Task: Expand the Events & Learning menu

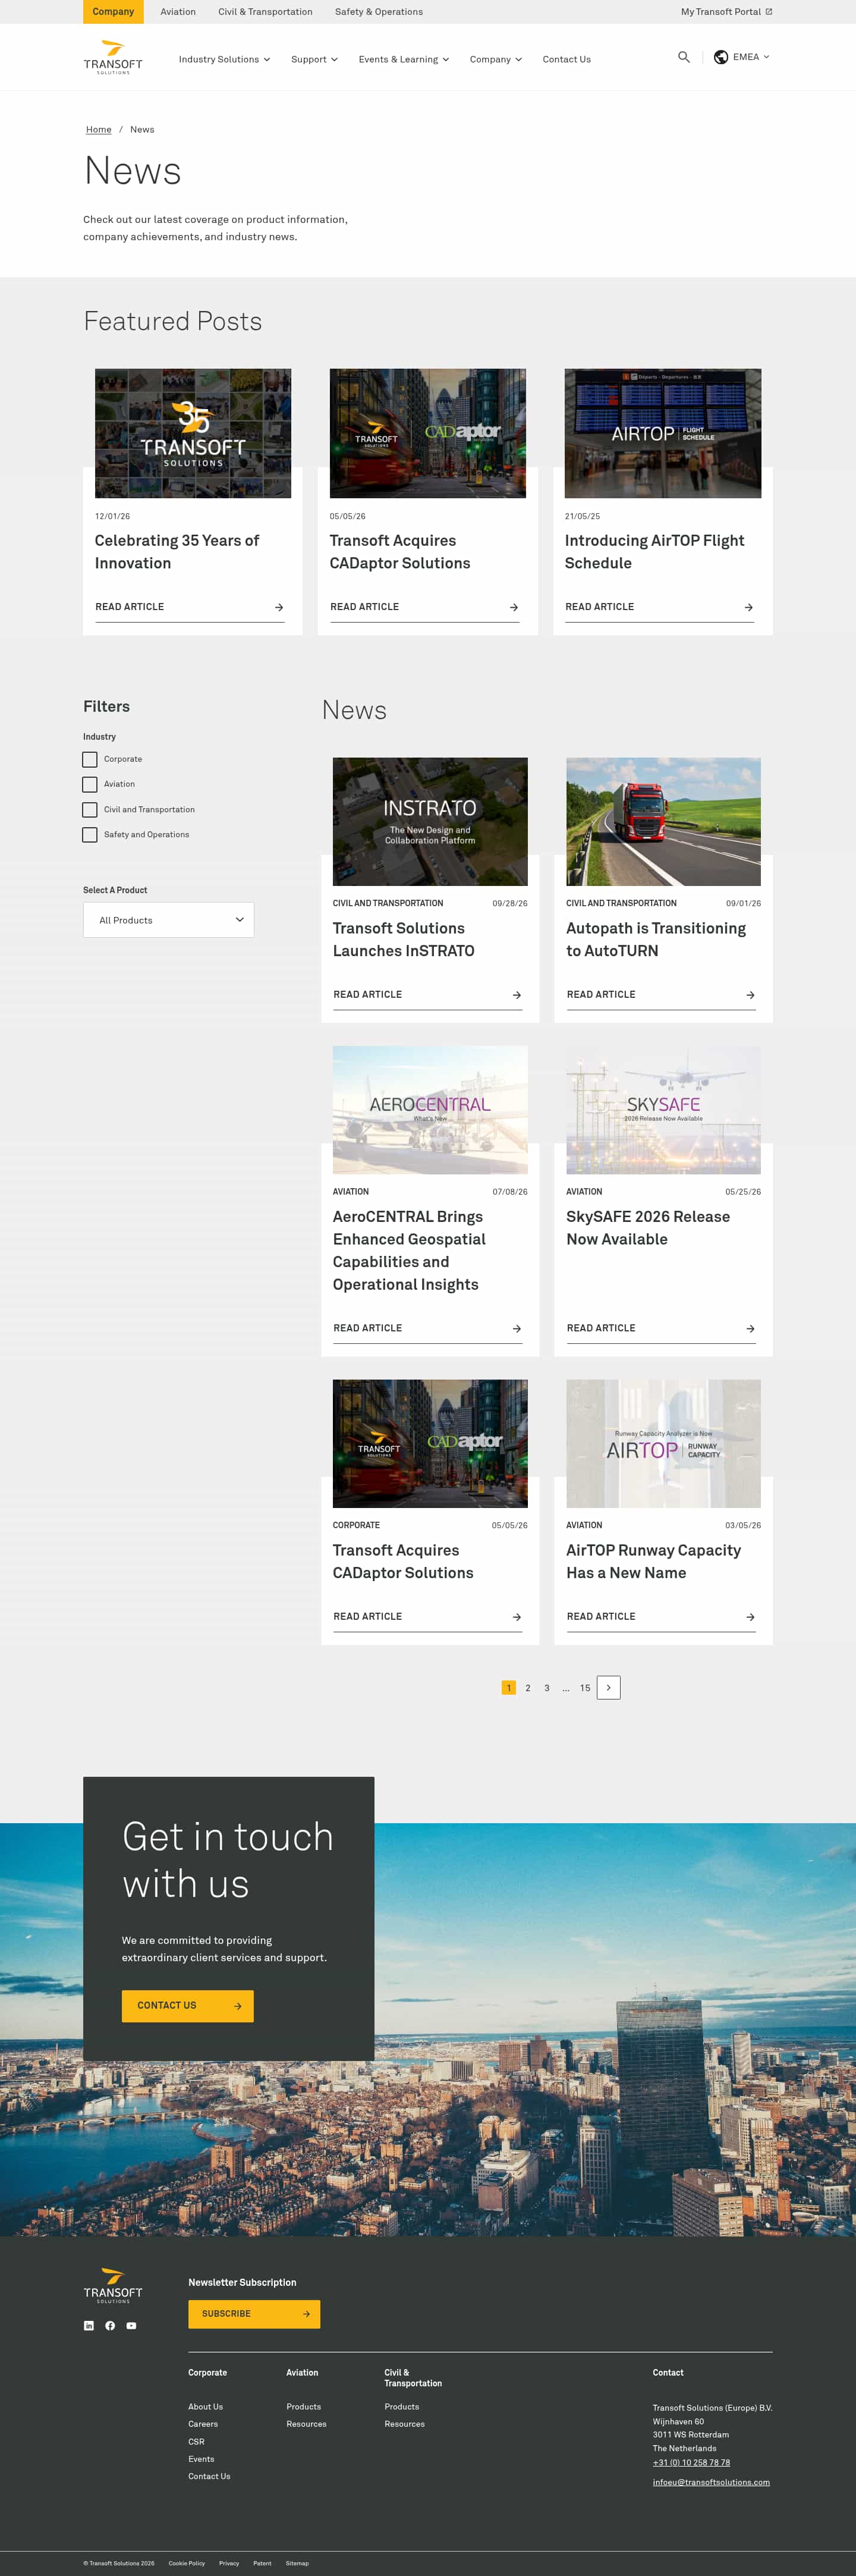Action: (404, 59)
